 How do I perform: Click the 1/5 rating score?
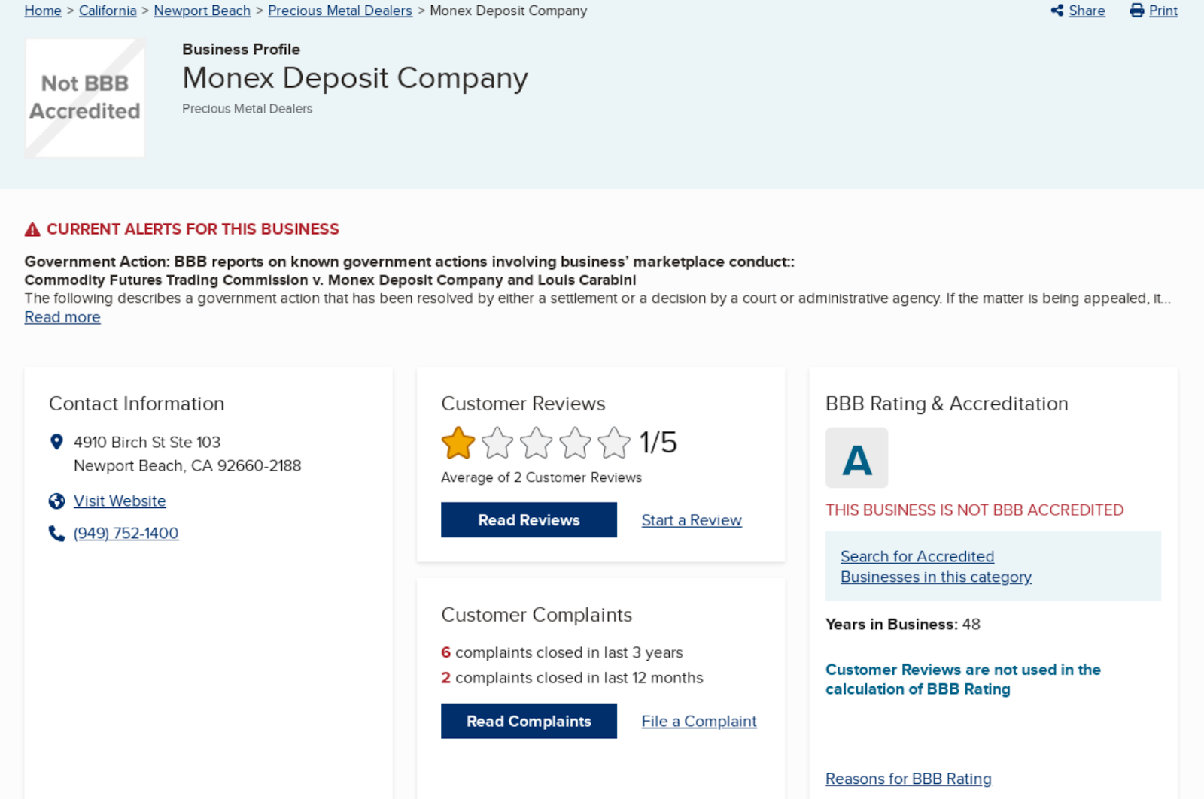[658, 443]
